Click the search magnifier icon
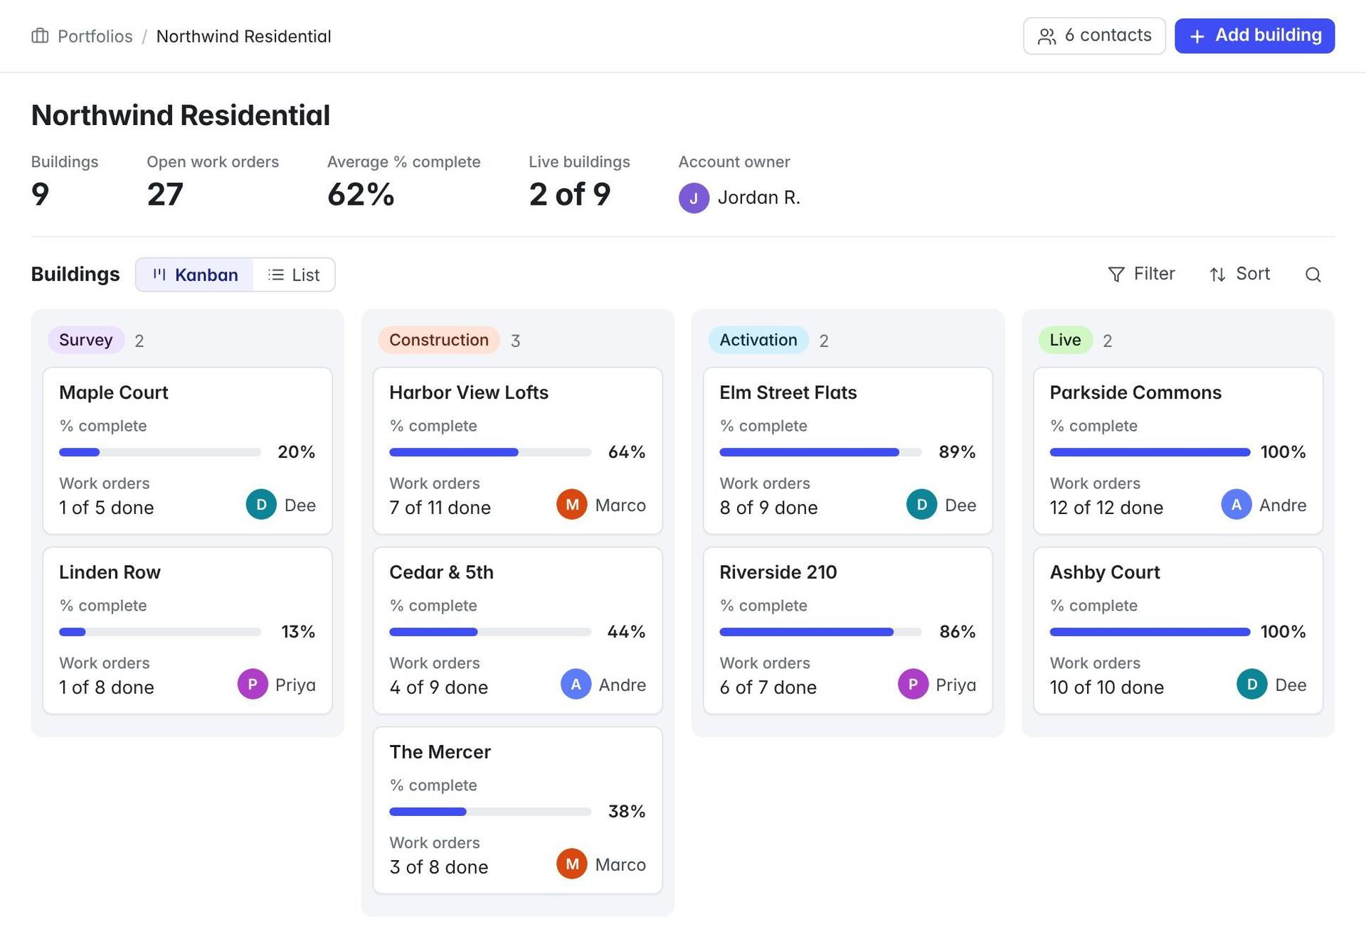Image resolution: width=1366 pixels, height=934 pixels. 1313,274
